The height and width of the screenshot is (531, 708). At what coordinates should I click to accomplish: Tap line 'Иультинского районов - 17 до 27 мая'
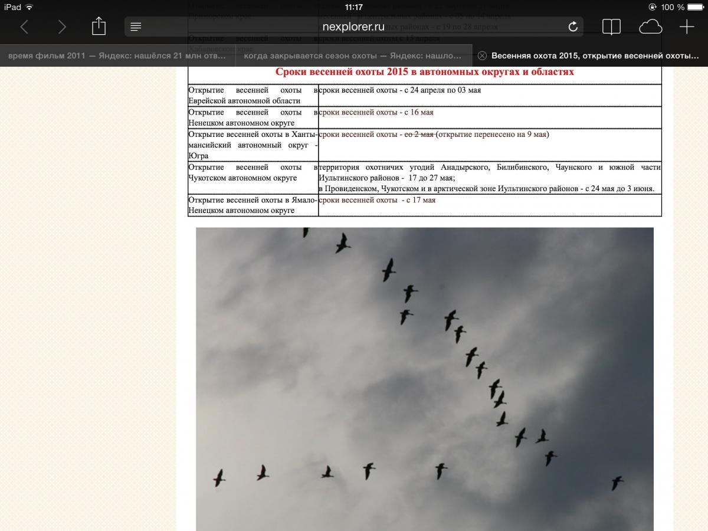coord(387,178)
